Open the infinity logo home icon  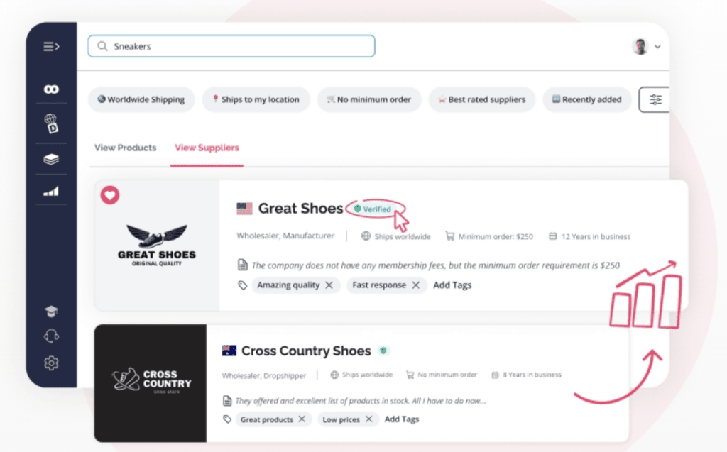pos(50,89)
